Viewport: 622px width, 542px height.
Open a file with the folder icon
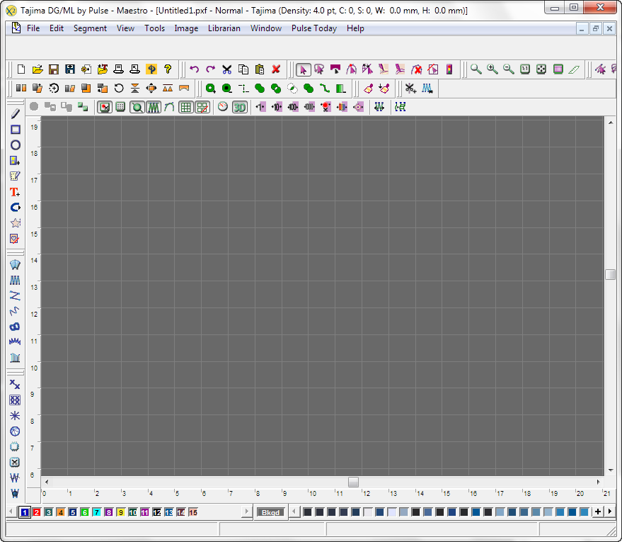pos(38,69)
